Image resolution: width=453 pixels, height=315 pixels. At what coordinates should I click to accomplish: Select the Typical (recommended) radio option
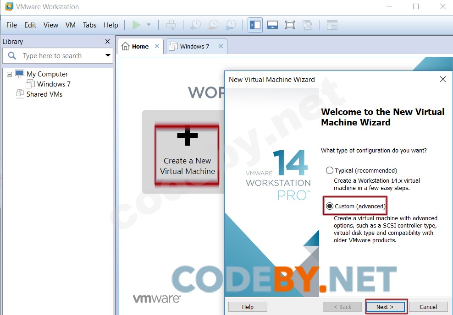(330, 170)
